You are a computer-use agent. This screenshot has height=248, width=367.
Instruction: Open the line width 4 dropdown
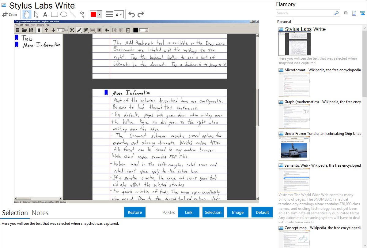click(x=119, y=15)
